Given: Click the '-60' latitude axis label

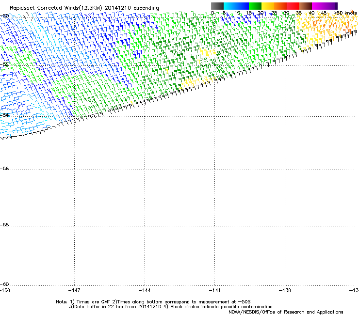Looking at the screenshot, I should pyautogui.click(x=4, y=284).
